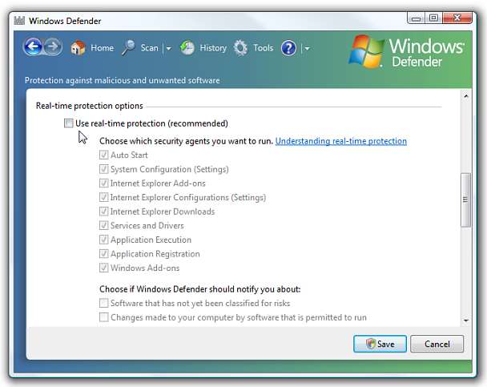Click the Home house icon
This screenshot has height=387, width=487.
click(x=78, y=48)
